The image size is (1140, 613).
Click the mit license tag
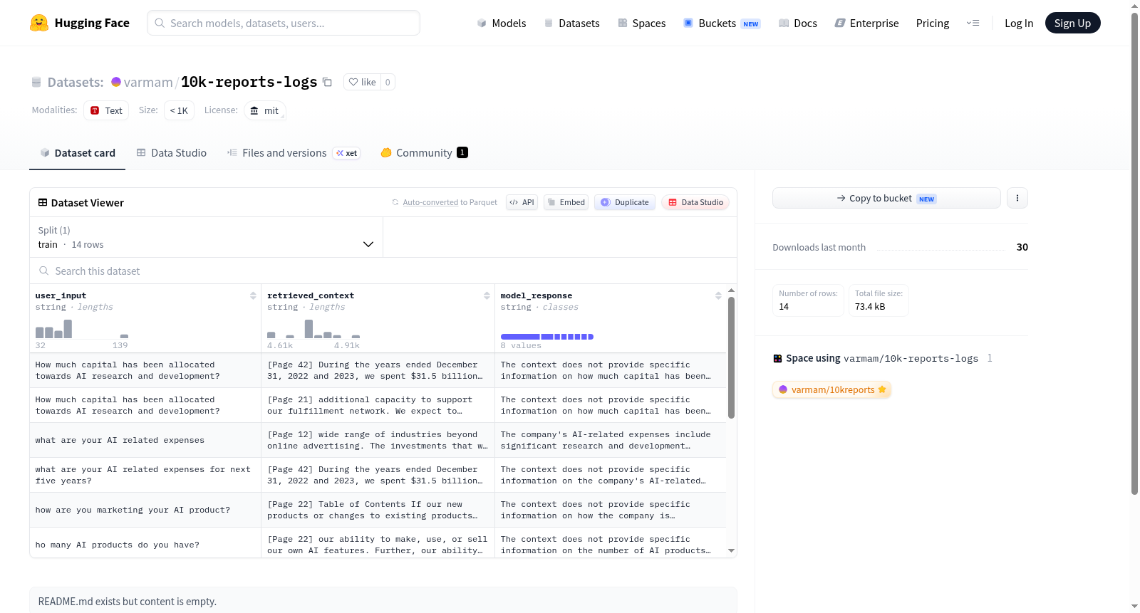[x=265, y=110]
